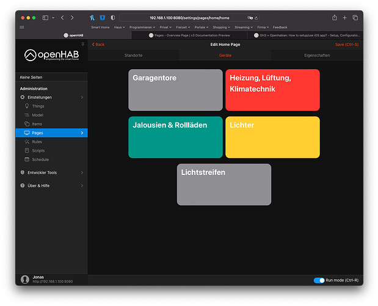Click the Pages row chevron
Image resolution: width=378 pixels, height=306 pixels.
point(82,133)
